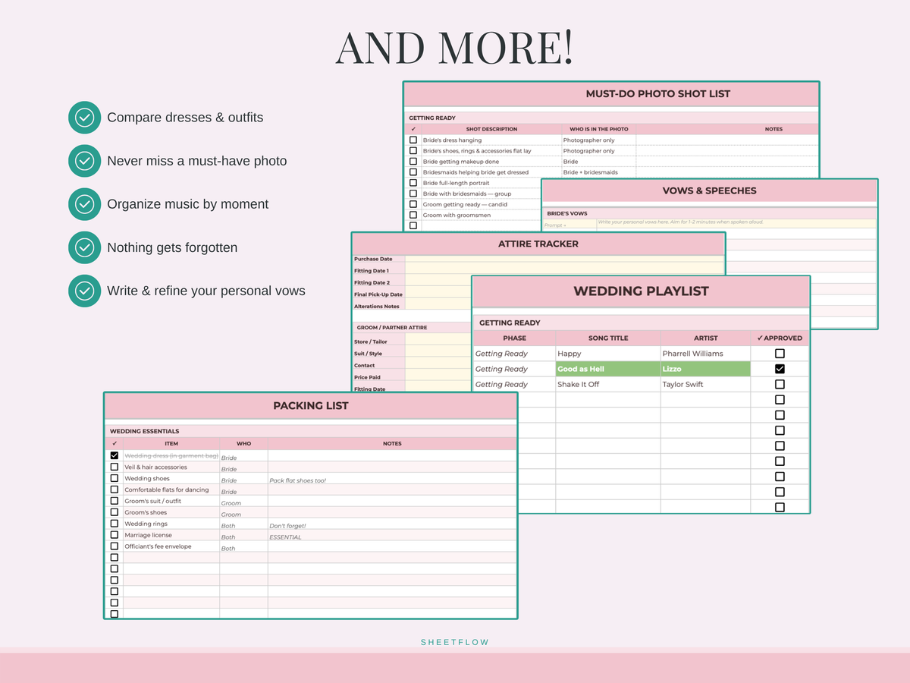Click the PACKING LIST title
Image resolution: width=910 pixels, height=683 pixels.
311,406
